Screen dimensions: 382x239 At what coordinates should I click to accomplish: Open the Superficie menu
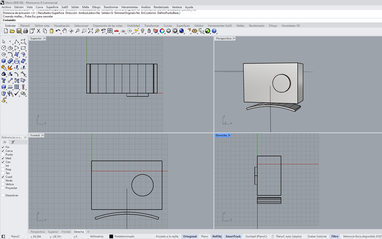point(52,7)
